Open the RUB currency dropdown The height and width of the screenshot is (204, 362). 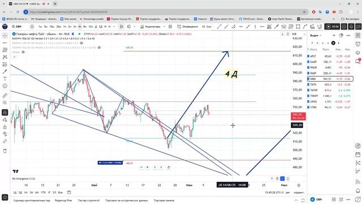pyautogui.click(x=298, y=34)
